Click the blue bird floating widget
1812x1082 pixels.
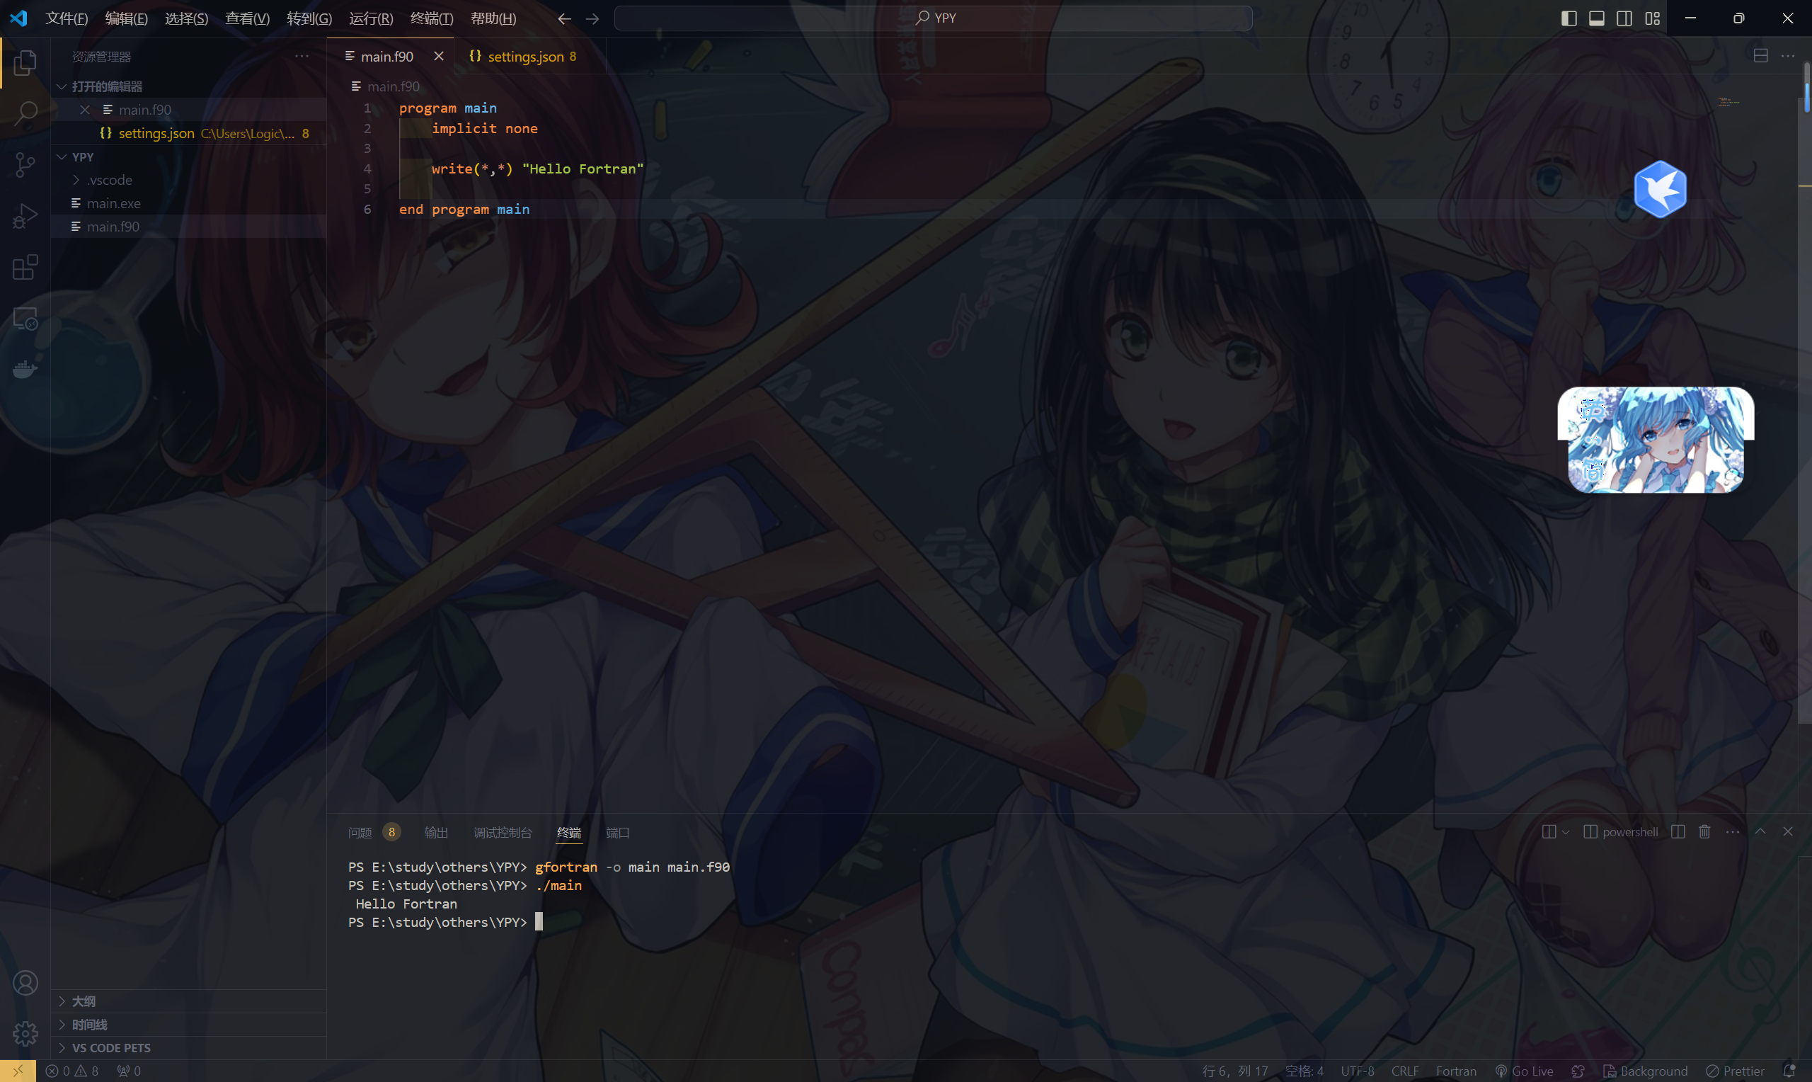(1661, 189)
